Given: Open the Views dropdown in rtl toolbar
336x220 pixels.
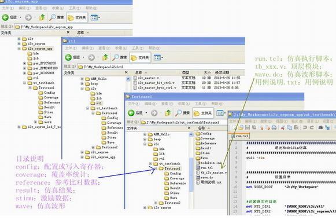Looking at the screenshot, I should tap(158, 57).
